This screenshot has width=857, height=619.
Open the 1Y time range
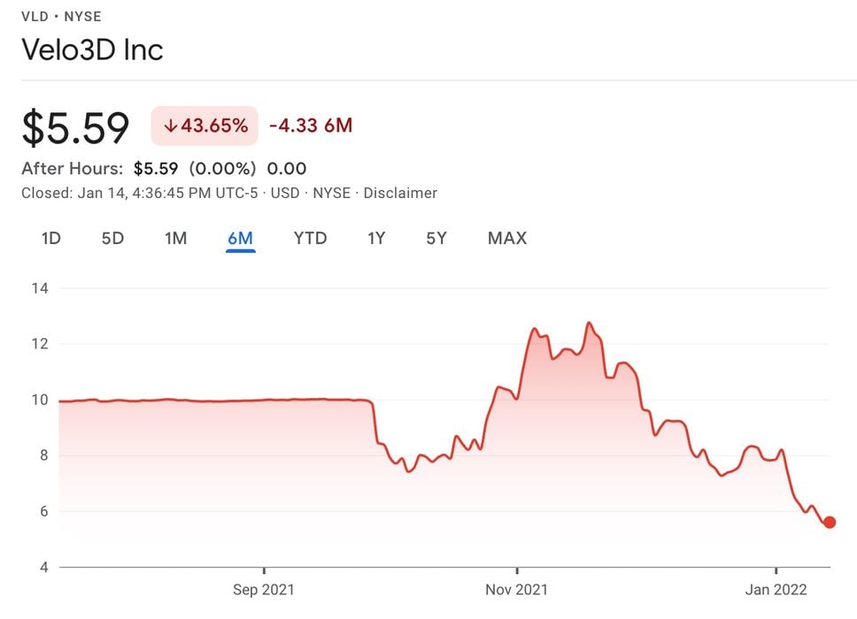376,238
